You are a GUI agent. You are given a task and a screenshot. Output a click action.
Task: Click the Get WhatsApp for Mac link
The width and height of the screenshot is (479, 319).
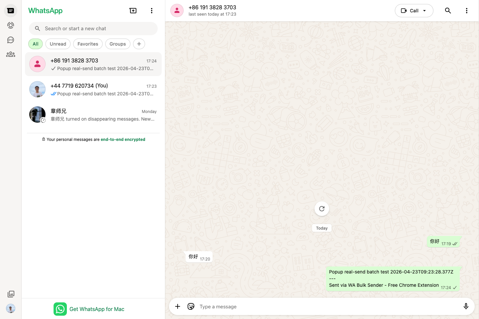click(x=97, y=309)
